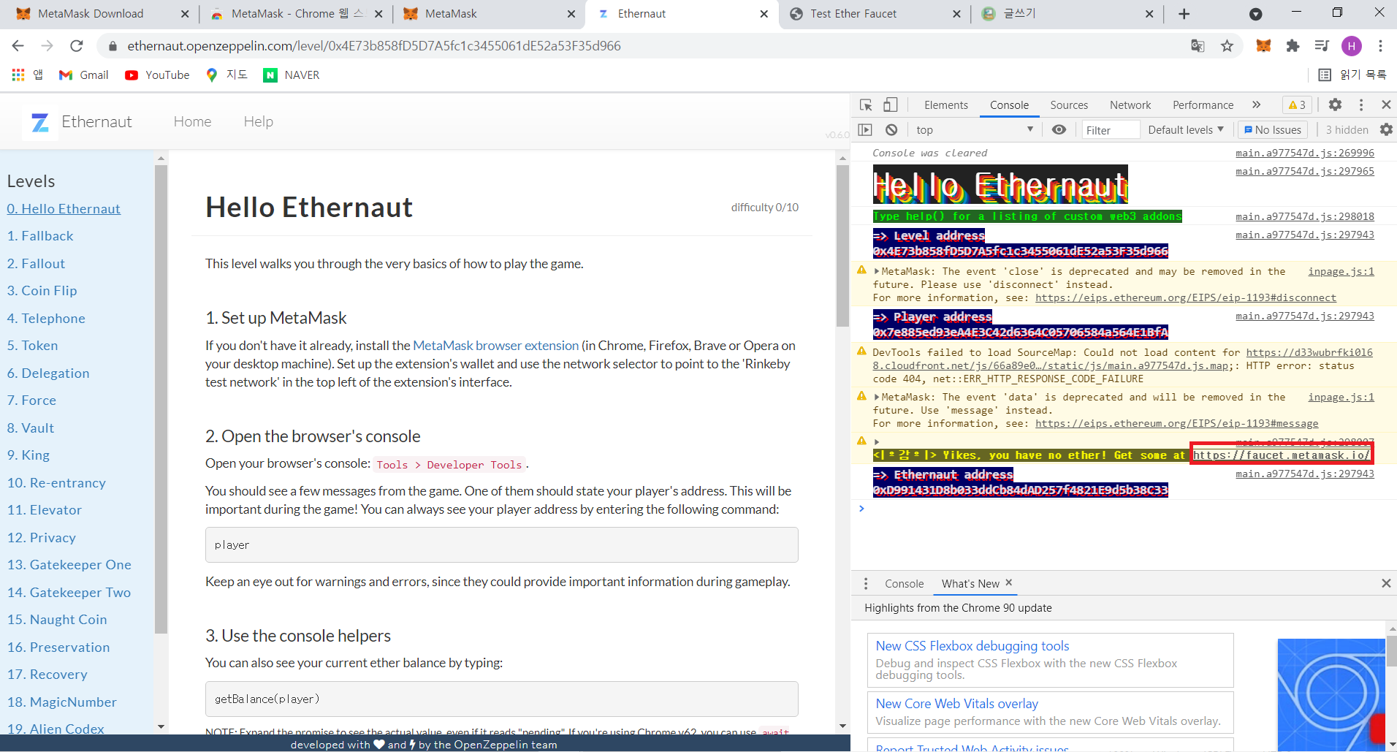This screenshot has height=752, width=1397.
Task: Clear the console
Action: (x=891, y=129)
